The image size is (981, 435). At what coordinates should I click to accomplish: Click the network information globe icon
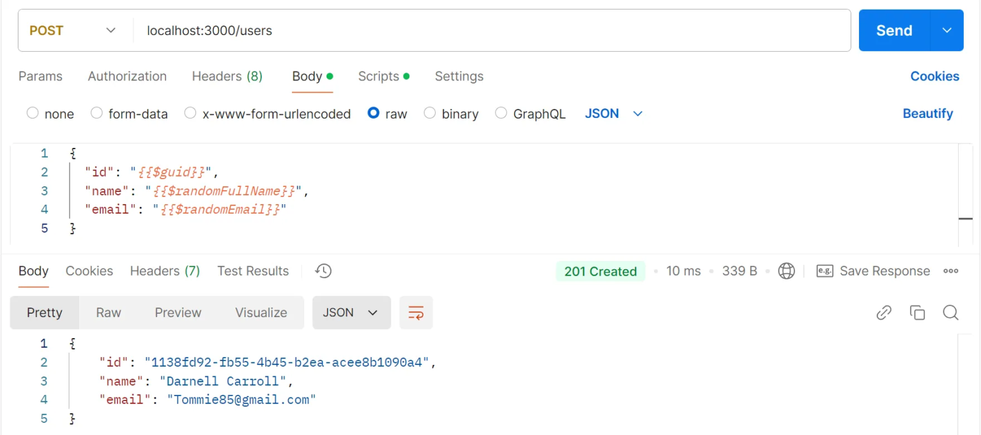click(x=786, y=271)
